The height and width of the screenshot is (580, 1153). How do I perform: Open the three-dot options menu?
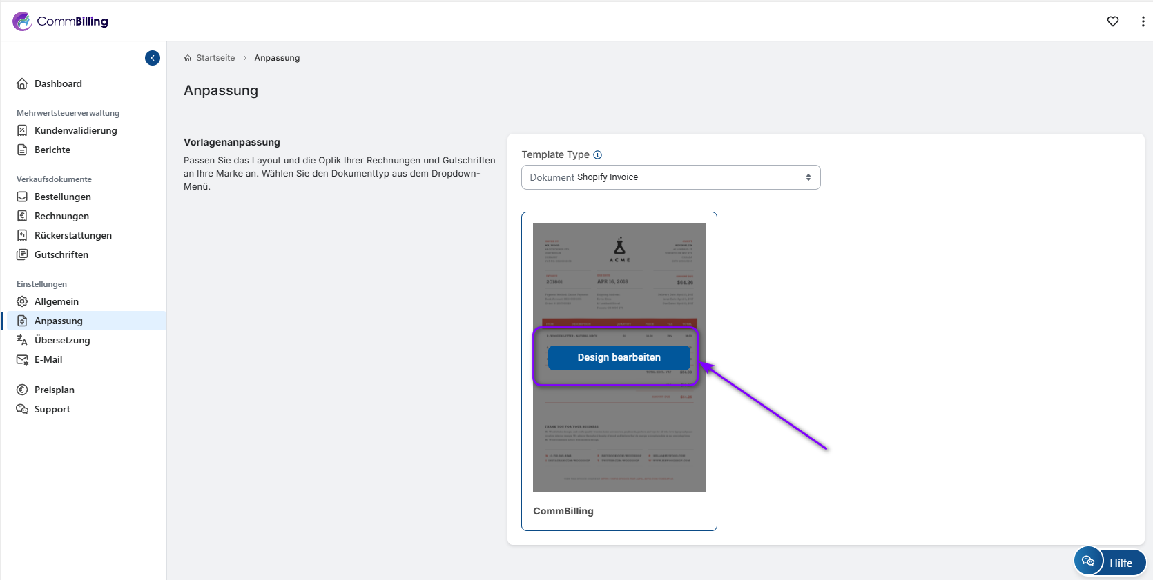[x=1143, y=21]
